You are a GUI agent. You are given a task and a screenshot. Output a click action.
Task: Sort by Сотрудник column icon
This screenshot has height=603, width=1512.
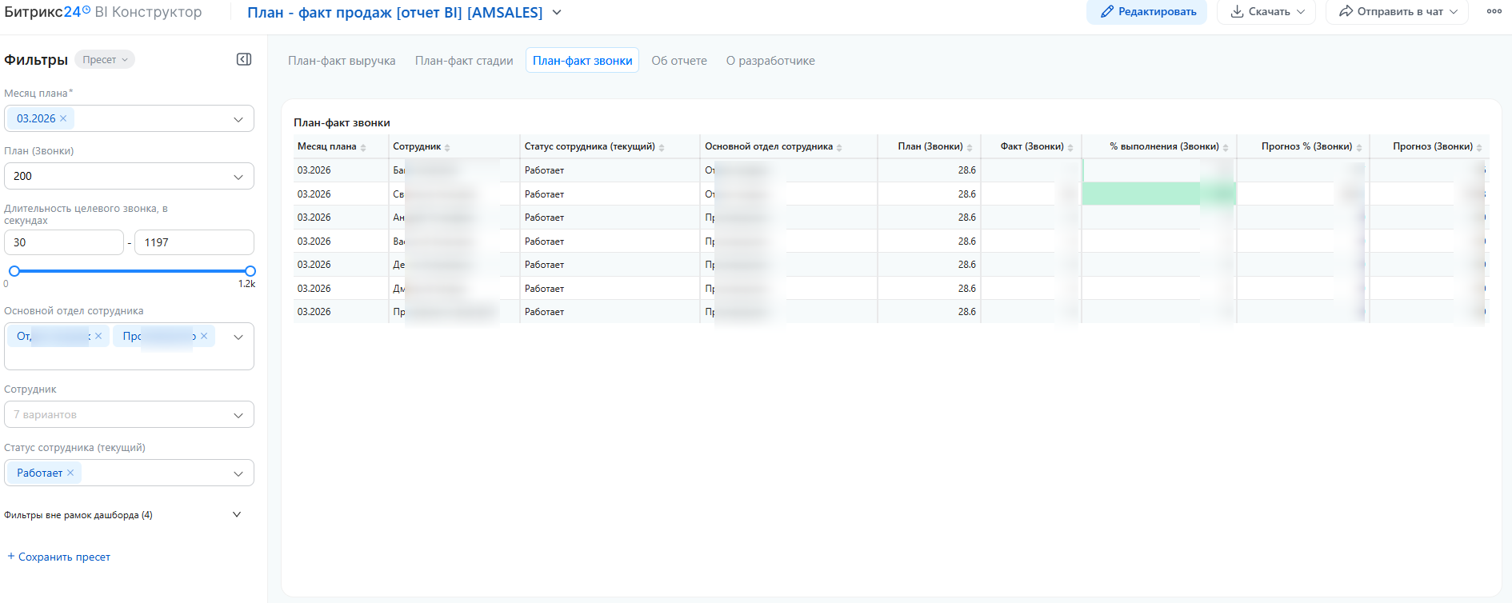tap(447, 147)
